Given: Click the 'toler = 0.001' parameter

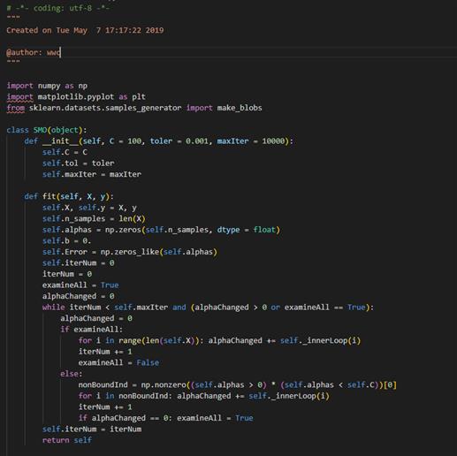Looking at the screenshot, I should [179, 141].
